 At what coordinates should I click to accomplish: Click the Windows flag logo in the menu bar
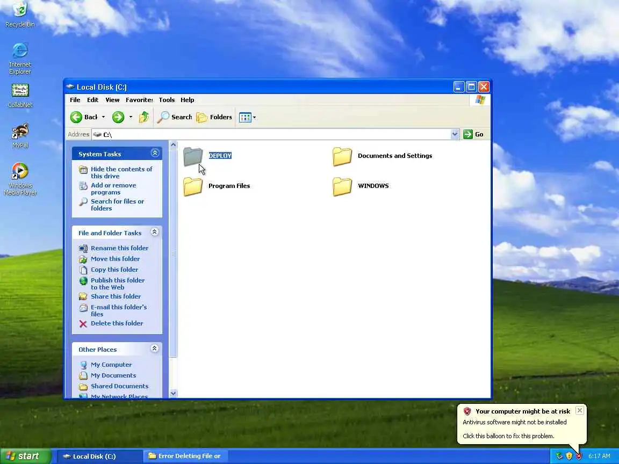pyautogui.click(x=480, y=100)
